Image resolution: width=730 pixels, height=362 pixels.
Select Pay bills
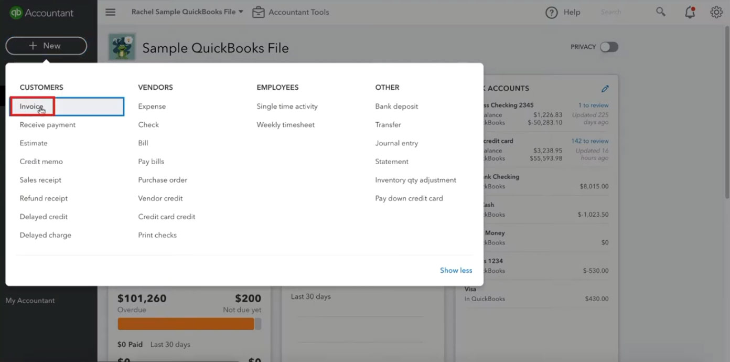(x=151, y=162)
